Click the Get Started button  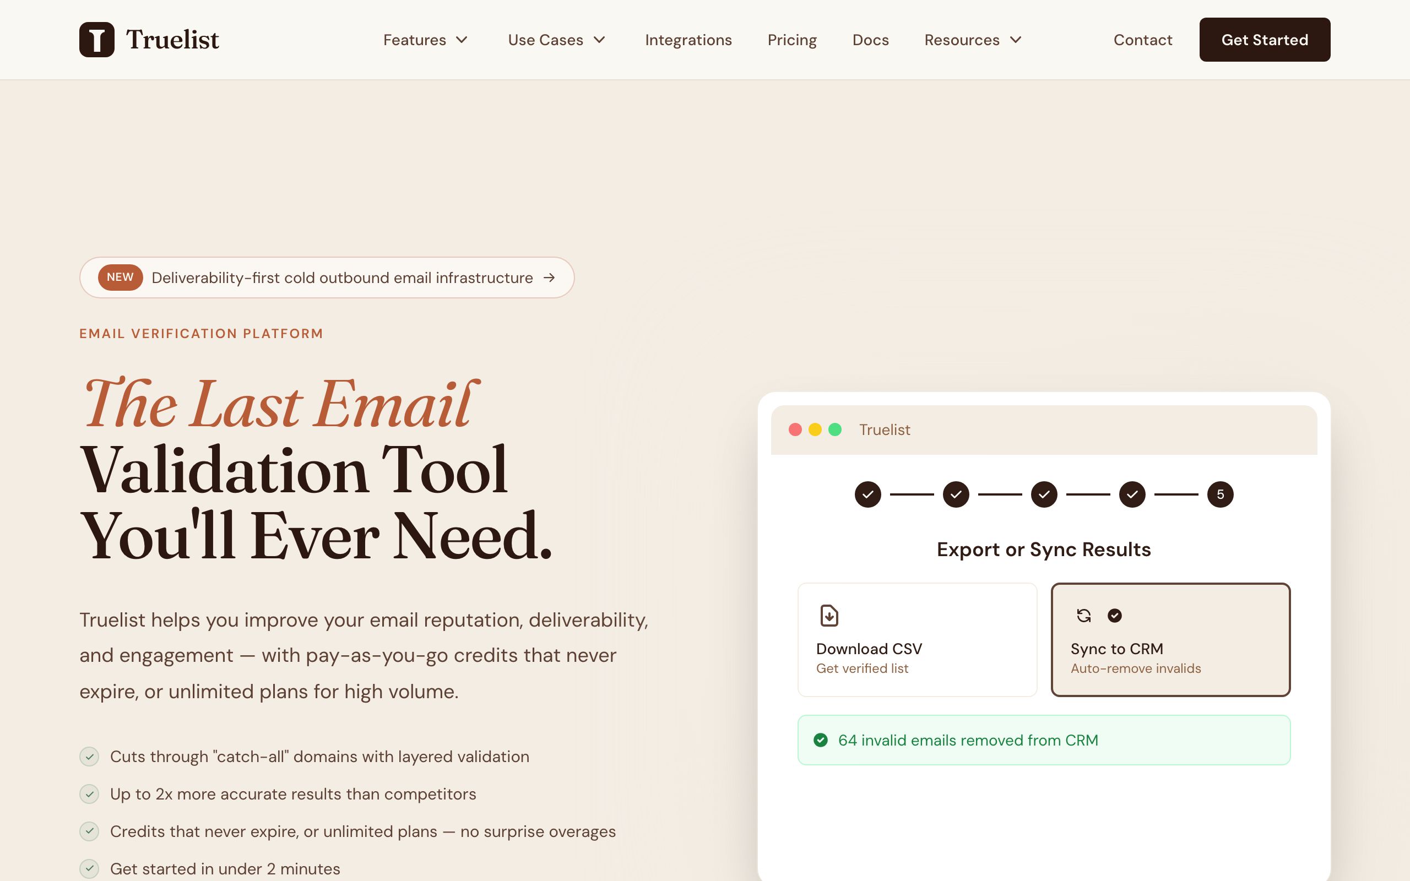[1265, 40]
